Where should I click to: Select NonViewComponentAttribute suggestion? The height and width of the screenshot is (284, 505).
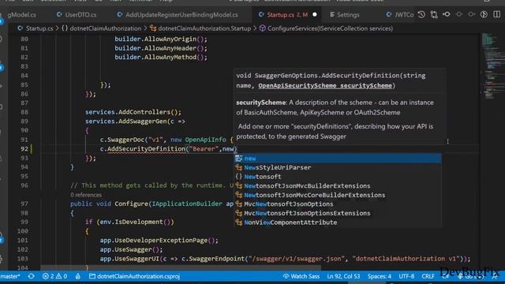(x=338, y=222)
